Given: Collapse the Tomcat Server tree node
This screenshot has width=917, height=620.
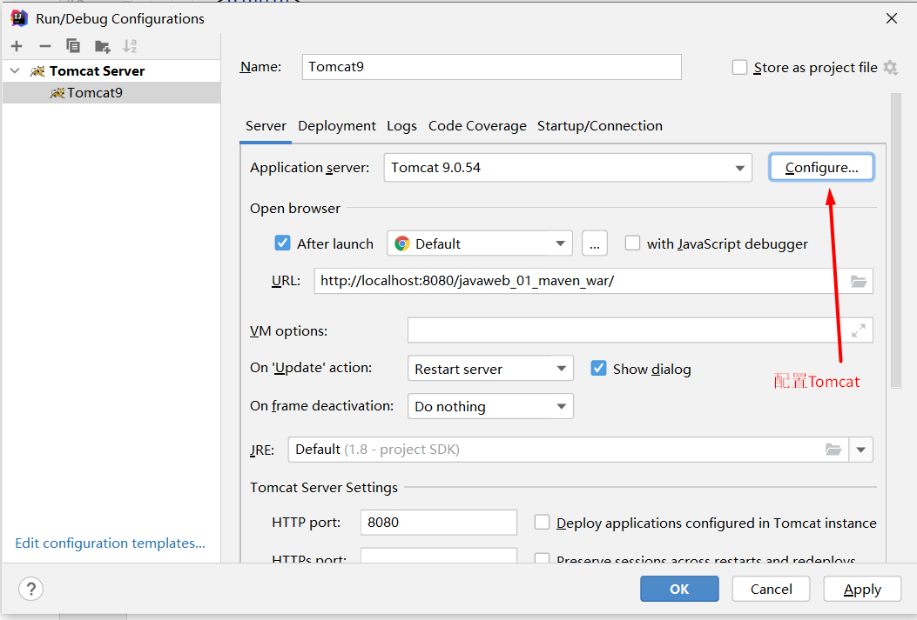Looking at the screenshot, I should 15,71.
